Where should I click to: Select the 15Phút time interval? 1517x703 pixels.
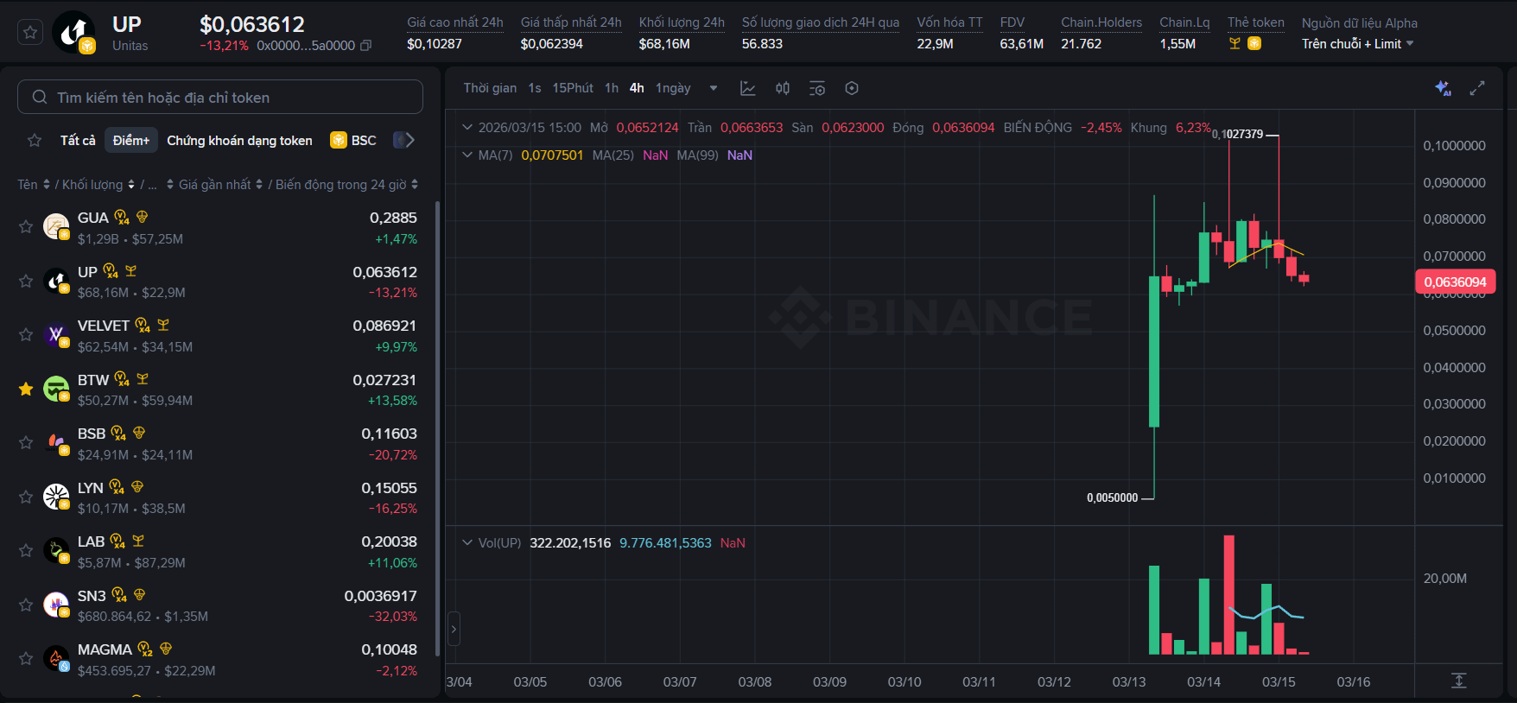573,88
